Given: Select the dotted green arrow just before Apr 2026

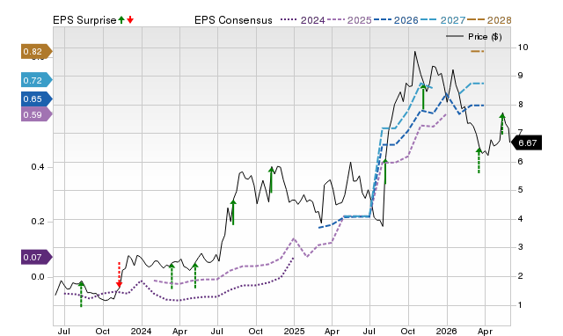Looking at the screenshot, I should [479, 160].
